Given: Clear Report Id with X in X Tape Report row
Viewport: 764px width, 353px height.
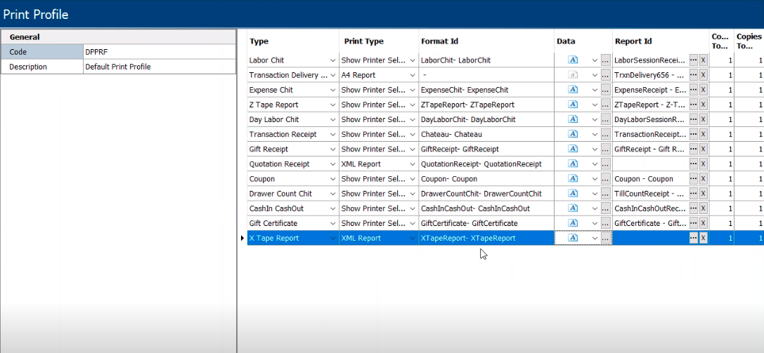Looking at the screenshot, I should [703, 238].
